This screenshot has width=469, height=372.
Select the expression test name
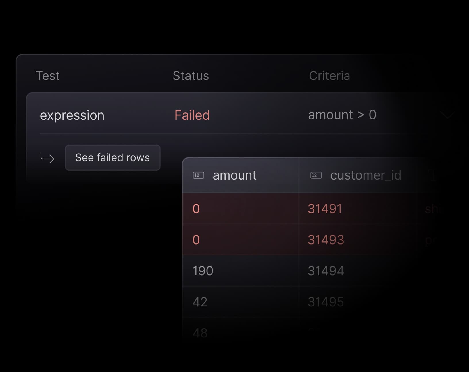pyautogui.click(x=72, y=115)
